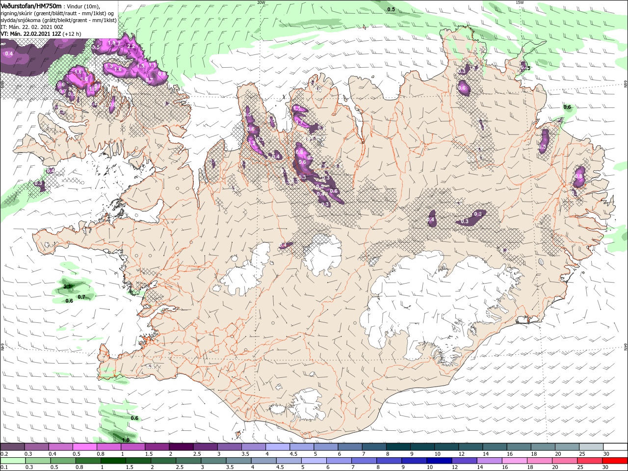Click the black 0.5 value near the top edge
This screenshot has width=628, height=471.
tap(391, 9)
